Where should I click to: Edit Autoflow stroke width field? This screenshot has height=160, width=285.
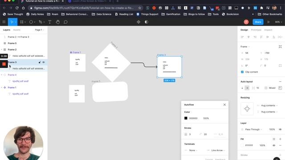[190, 134]
